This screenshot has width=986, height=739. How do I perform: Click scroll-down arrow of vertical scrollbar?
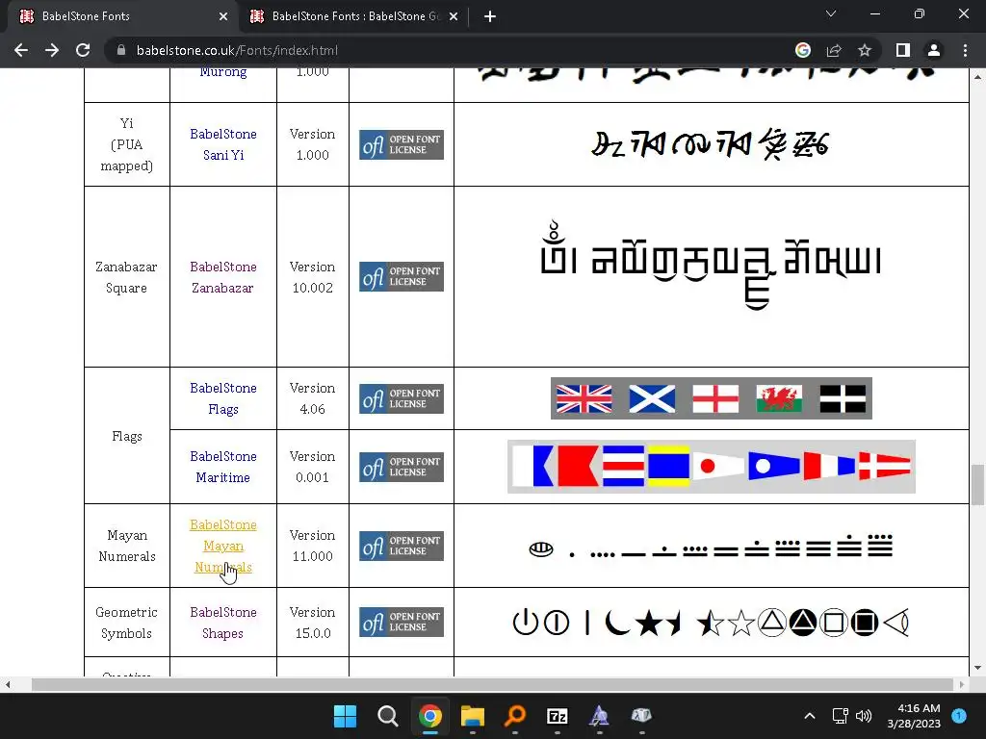point(977,668)
